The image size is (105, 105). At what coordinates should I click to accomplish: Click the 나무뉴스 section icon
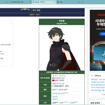[92, 75]
